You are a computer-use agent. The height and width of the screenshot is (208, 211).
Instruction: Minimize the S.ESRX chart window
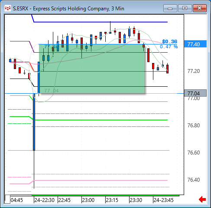[170, 8]
